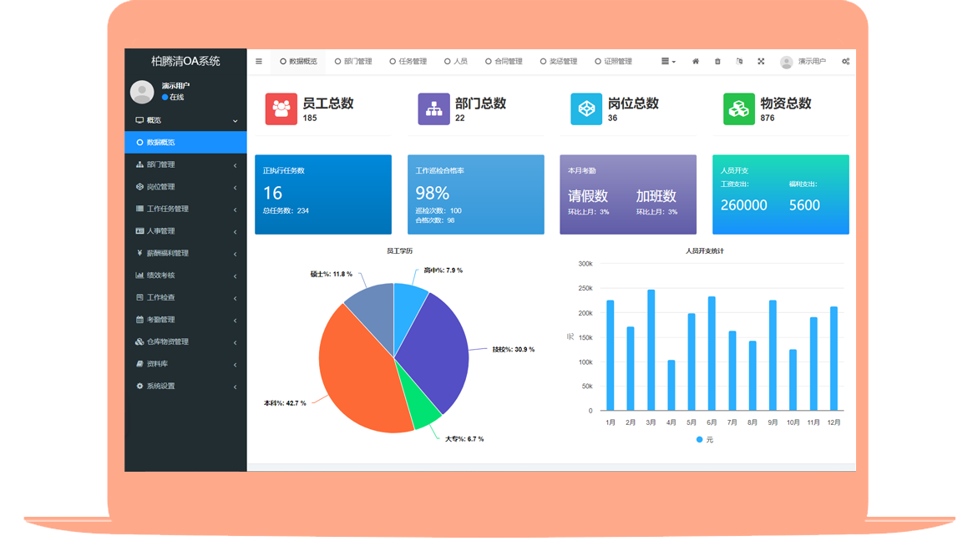Switch to the 数据概览 tab
Image resolution: width=978 pixels, height=541 pixels.
[299, 61]
